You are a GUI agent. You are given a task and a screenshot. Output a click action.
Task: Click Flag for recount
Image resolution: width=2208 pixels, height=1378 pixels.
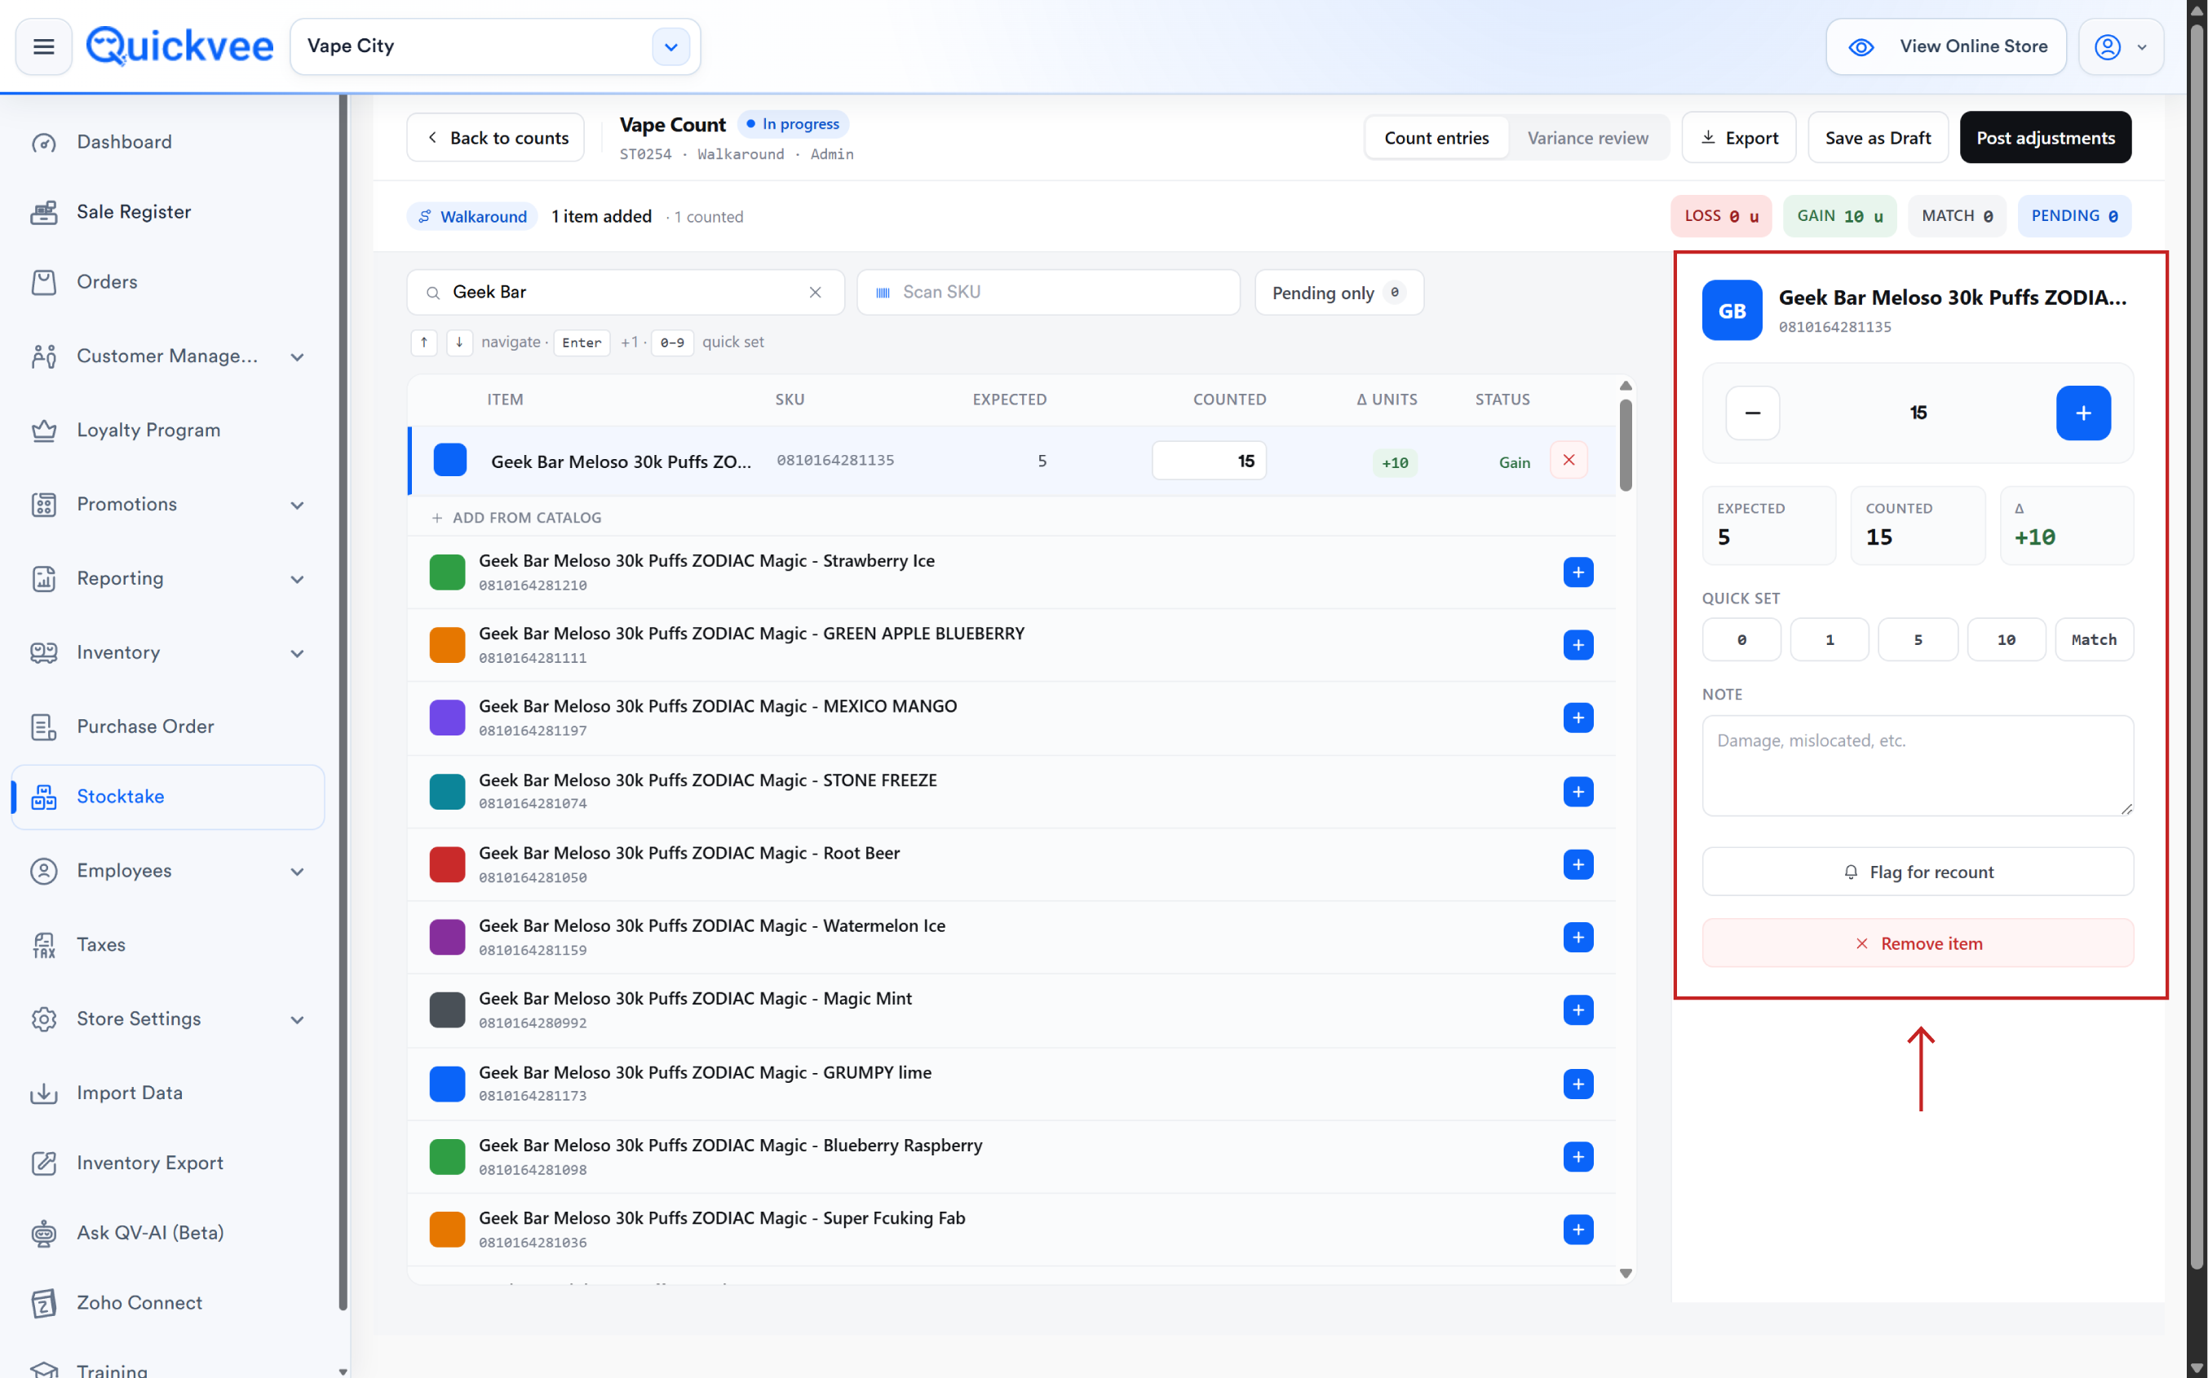1918,872
